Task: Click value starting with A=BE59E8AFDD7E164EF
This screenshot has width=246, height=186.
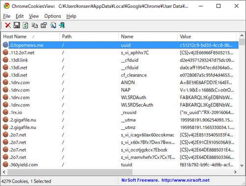Action: (x=206, y=83)
